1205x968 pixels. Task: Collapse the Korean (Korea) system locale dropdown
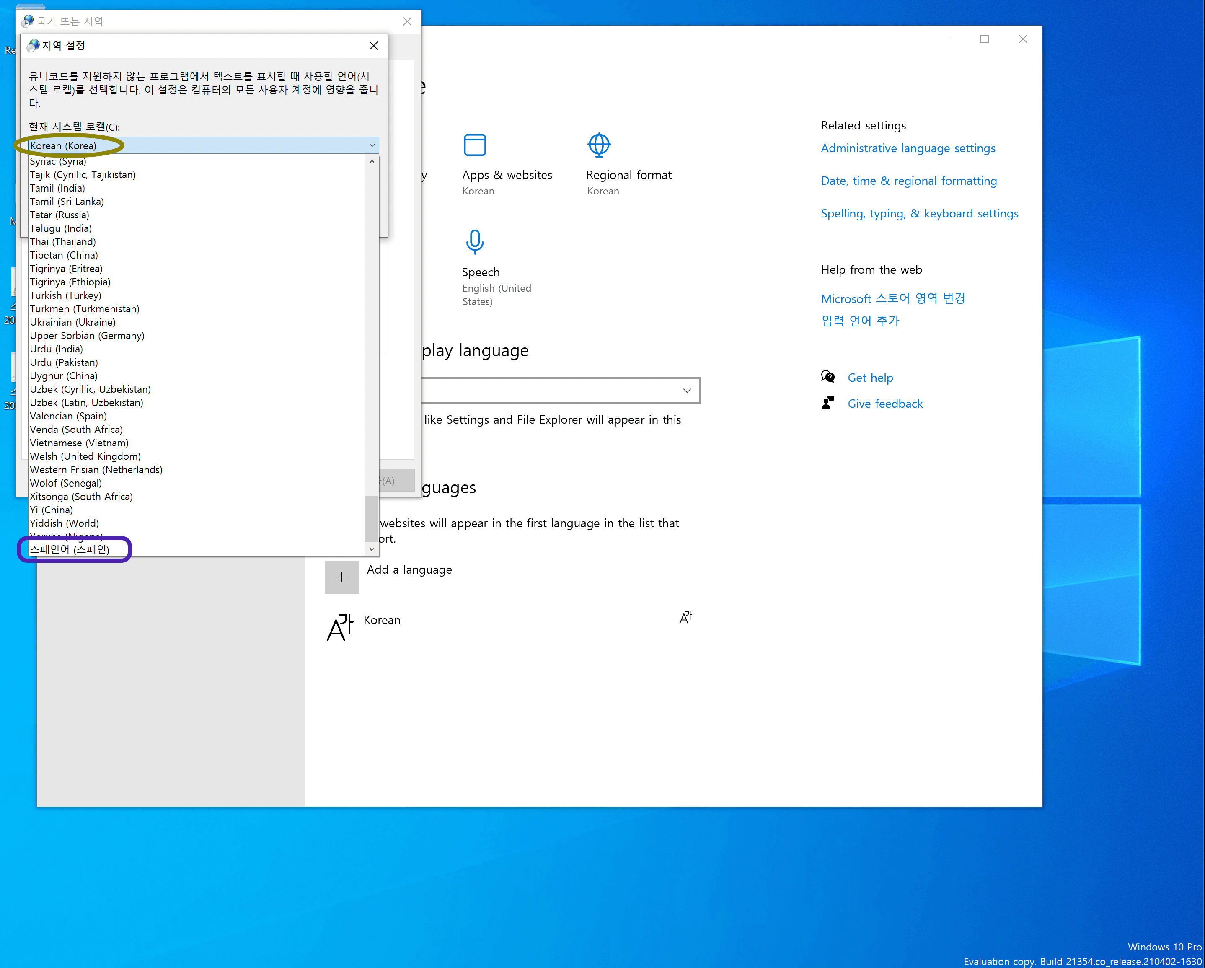click(372, 145)
